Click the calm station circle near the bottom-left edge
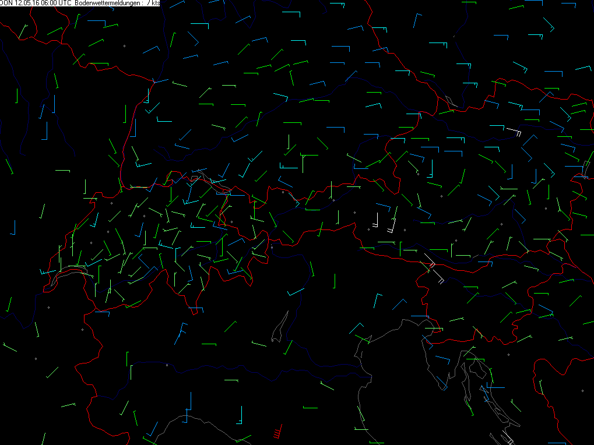 [x=36, y=359]
